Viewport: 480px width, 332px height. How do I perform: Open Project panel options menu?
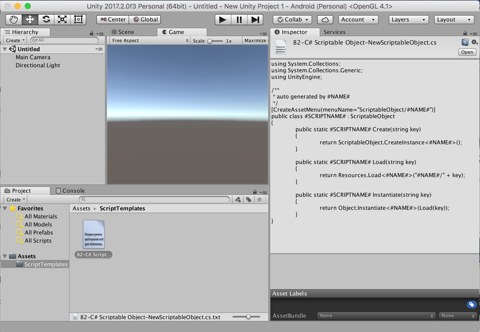coord(263,192)
